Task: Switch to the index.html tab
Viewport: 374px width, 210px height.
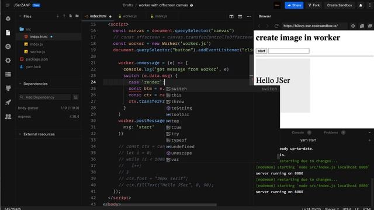Action: (x=98, y=16)
